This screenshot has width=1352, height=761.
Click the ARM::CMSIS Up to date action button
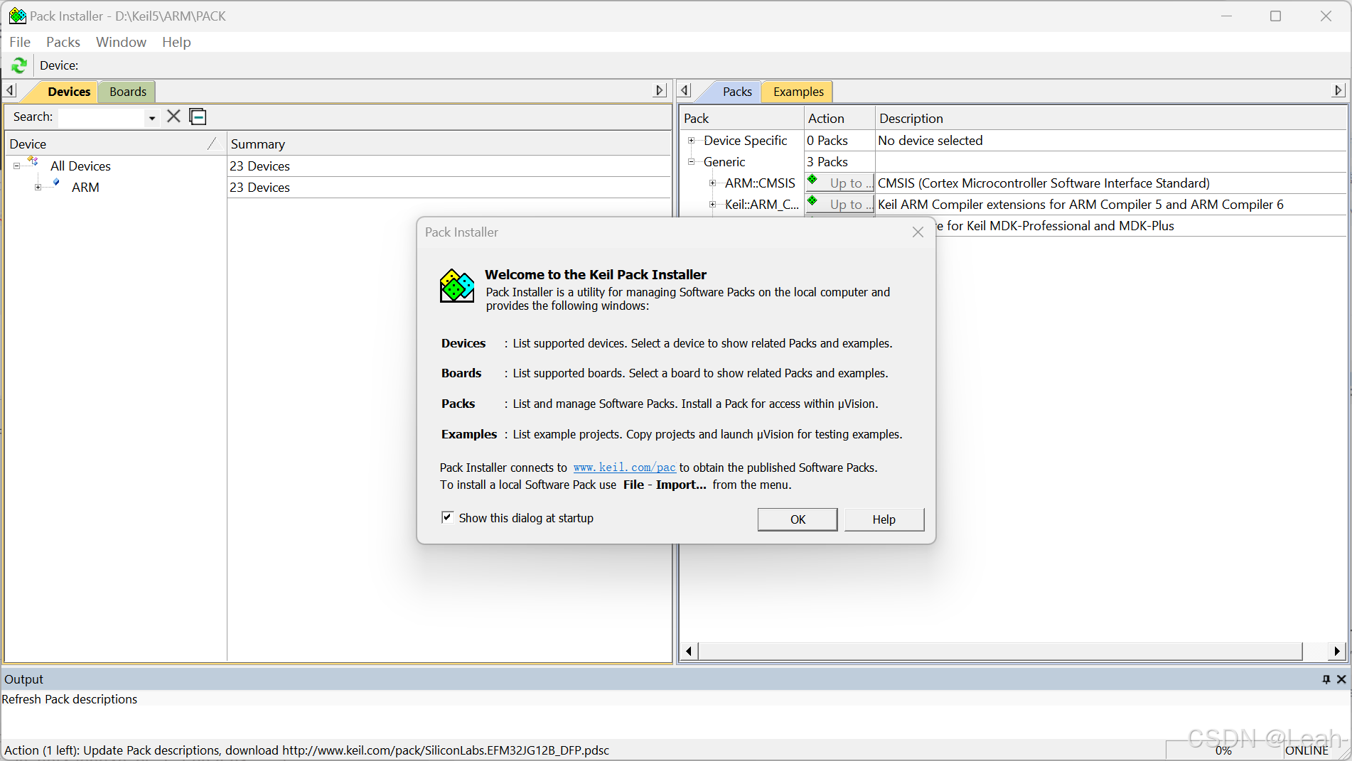pos(839,183)
